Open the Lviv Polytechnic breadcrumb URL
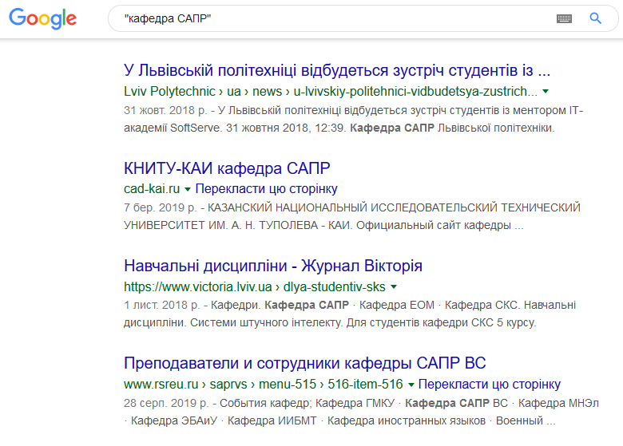 (331, 91)
